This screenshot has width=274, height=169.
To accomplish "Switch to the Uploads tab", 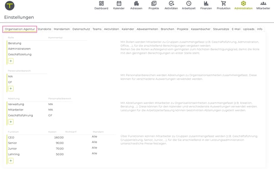I will [249, 29].
